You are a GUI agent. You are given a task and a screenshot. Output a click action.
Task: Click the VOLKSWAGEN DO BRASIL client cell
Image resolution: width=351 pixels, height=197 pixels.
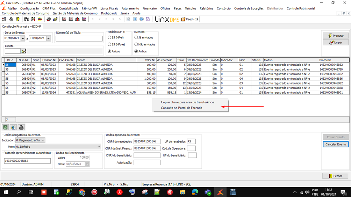106,93
